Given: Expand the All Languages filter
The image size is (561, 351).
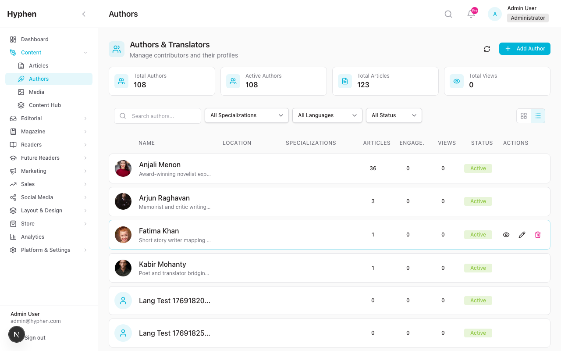Looking at the screenshot, I should point(327,115).
